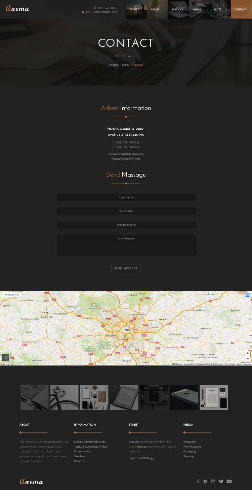Click the Facebook icon in footer

coord(198,482)
